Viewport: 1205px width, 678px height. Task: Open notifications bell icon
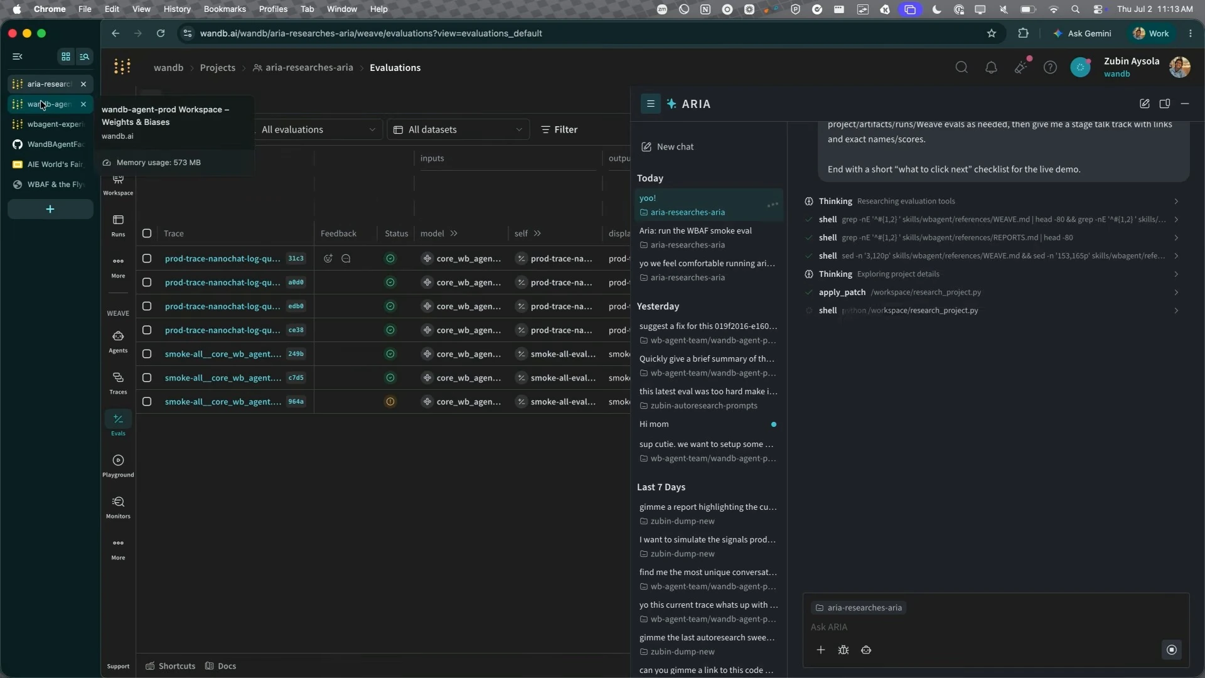point(991,67)
